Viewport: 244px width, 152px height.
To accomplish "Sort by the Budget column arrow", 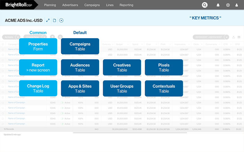I will pyautogui.click(x=128, y=44).
